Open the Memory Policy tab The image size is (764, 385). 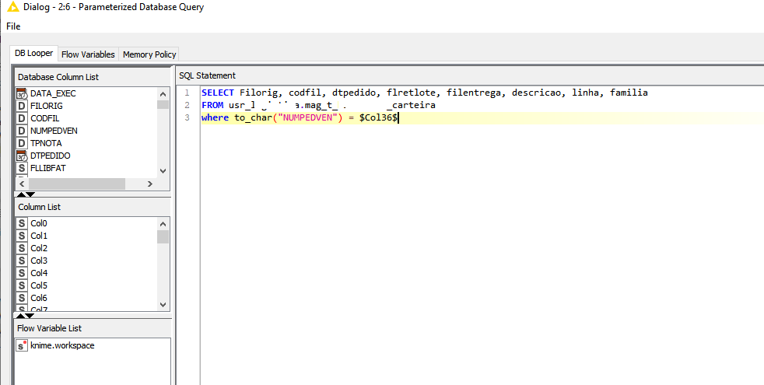[149, 54]
